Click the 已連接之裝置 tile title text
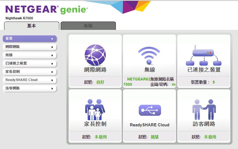 pos(204,70)
